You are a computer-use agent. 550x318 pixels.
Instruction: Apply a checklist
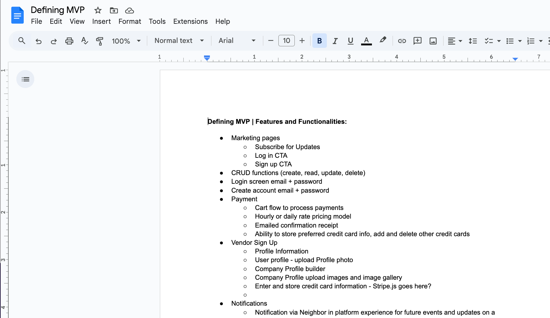point(489,41)
